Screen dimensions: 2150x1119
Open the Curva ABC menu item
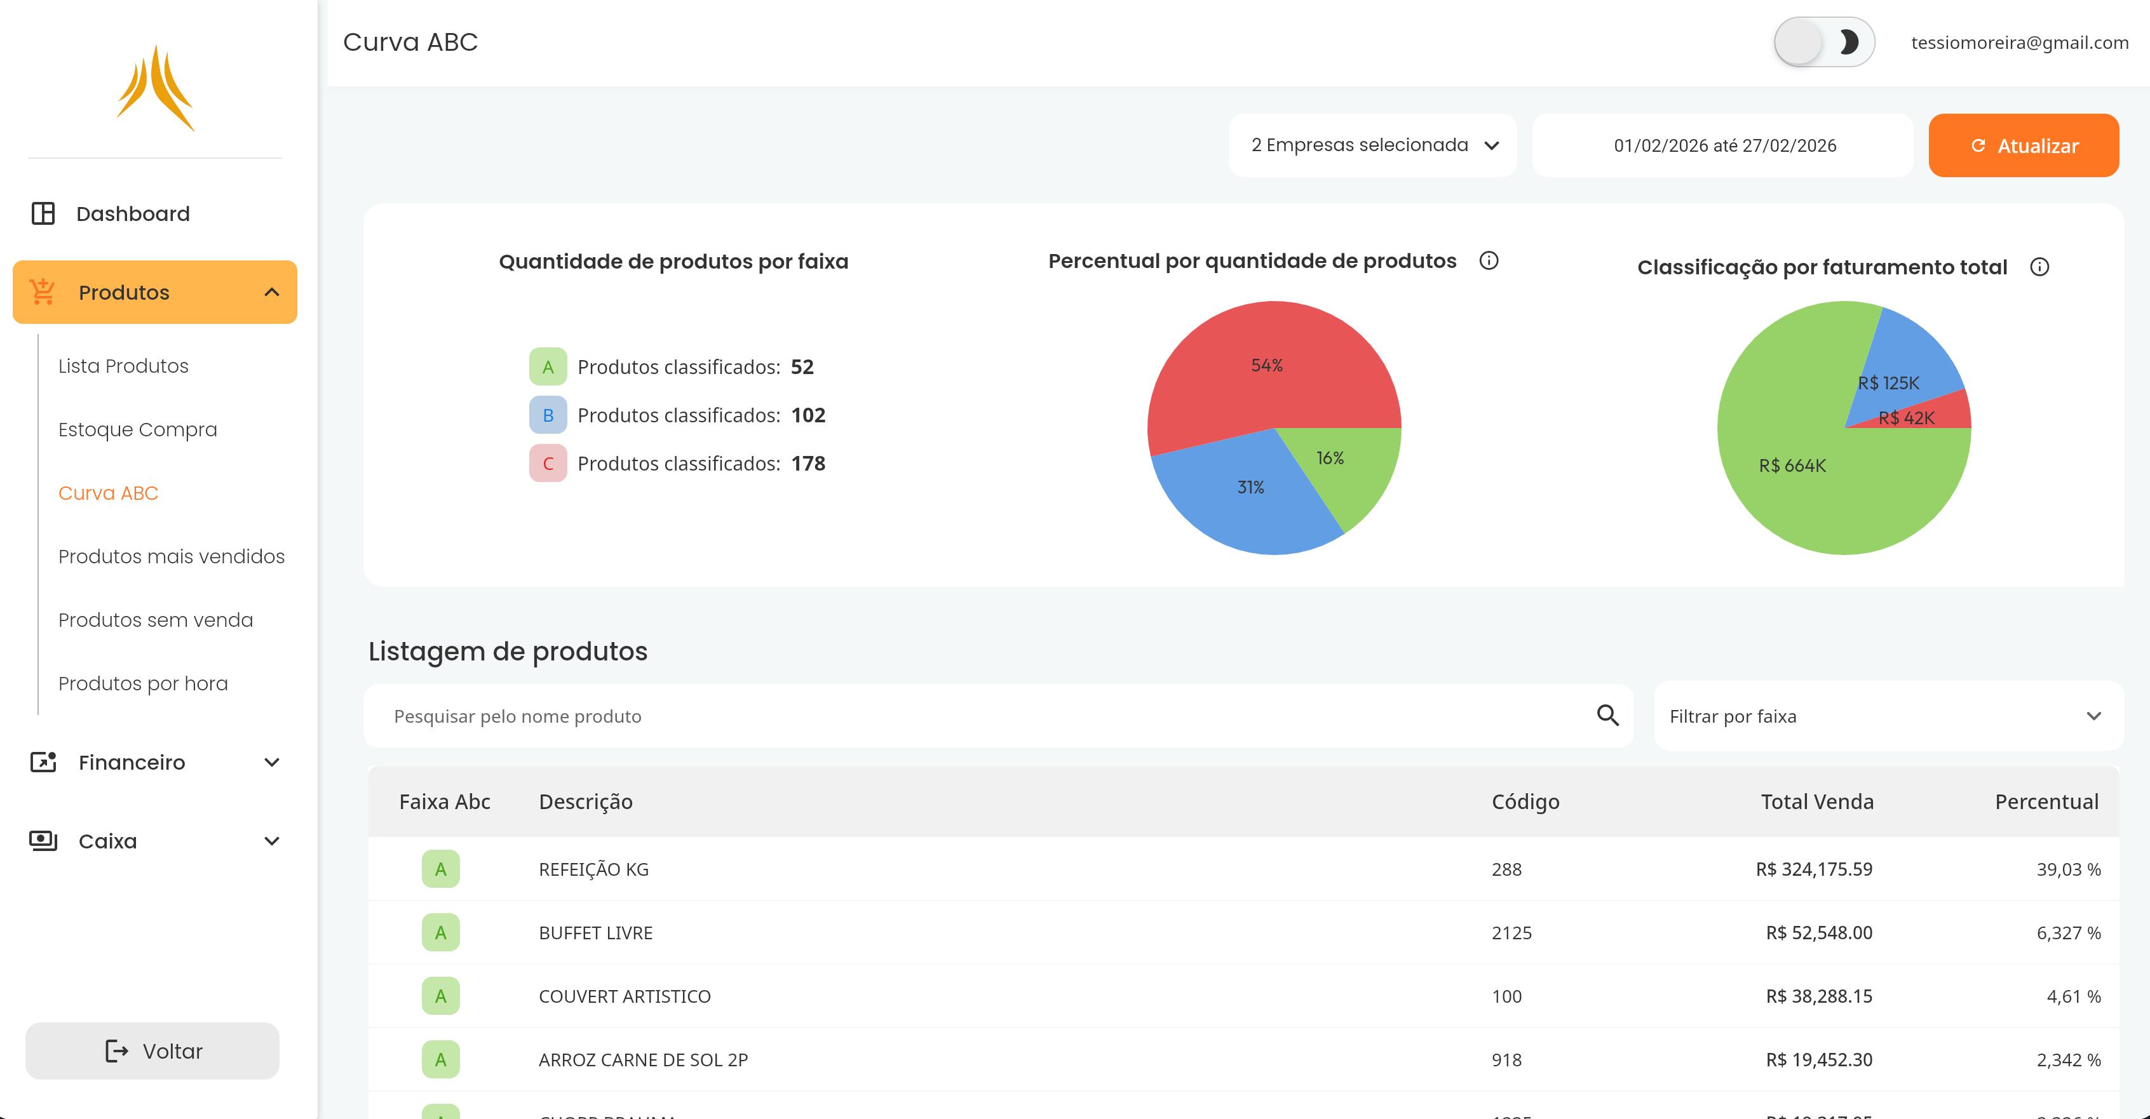(109, 493)
